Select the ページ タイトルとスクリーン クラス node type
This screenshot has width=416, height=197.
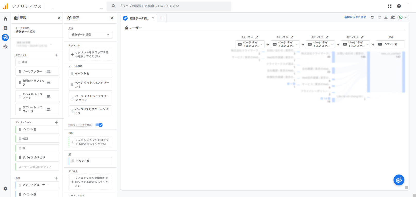point(90,98)
